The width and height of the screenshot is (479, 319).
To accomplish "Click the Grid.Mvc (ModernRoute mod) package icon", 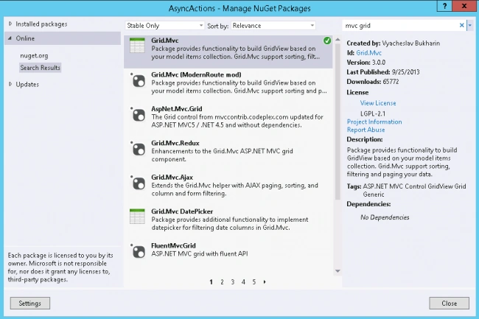I will (138, 80).
